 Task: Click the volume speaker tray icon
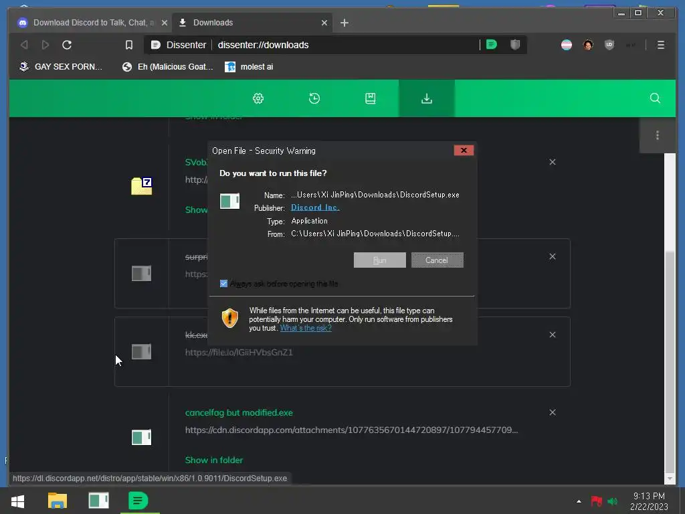[x=613, y=501]
